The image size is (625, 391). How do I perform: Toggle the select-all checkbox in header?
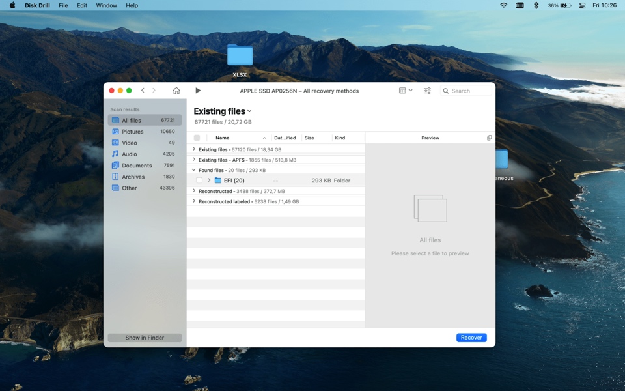click(x=197, y=138)
